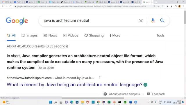Click the browser forward arrow

coord(6,6)
